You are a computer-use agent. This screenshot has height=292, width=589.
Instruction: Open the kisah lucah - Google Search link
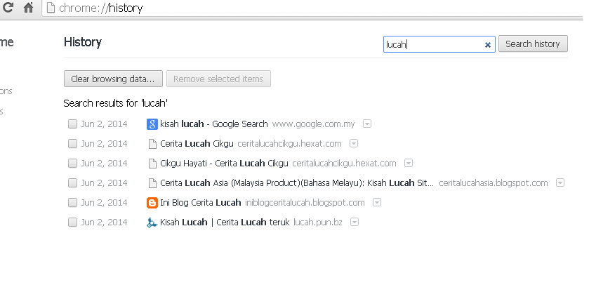(213, 124)
